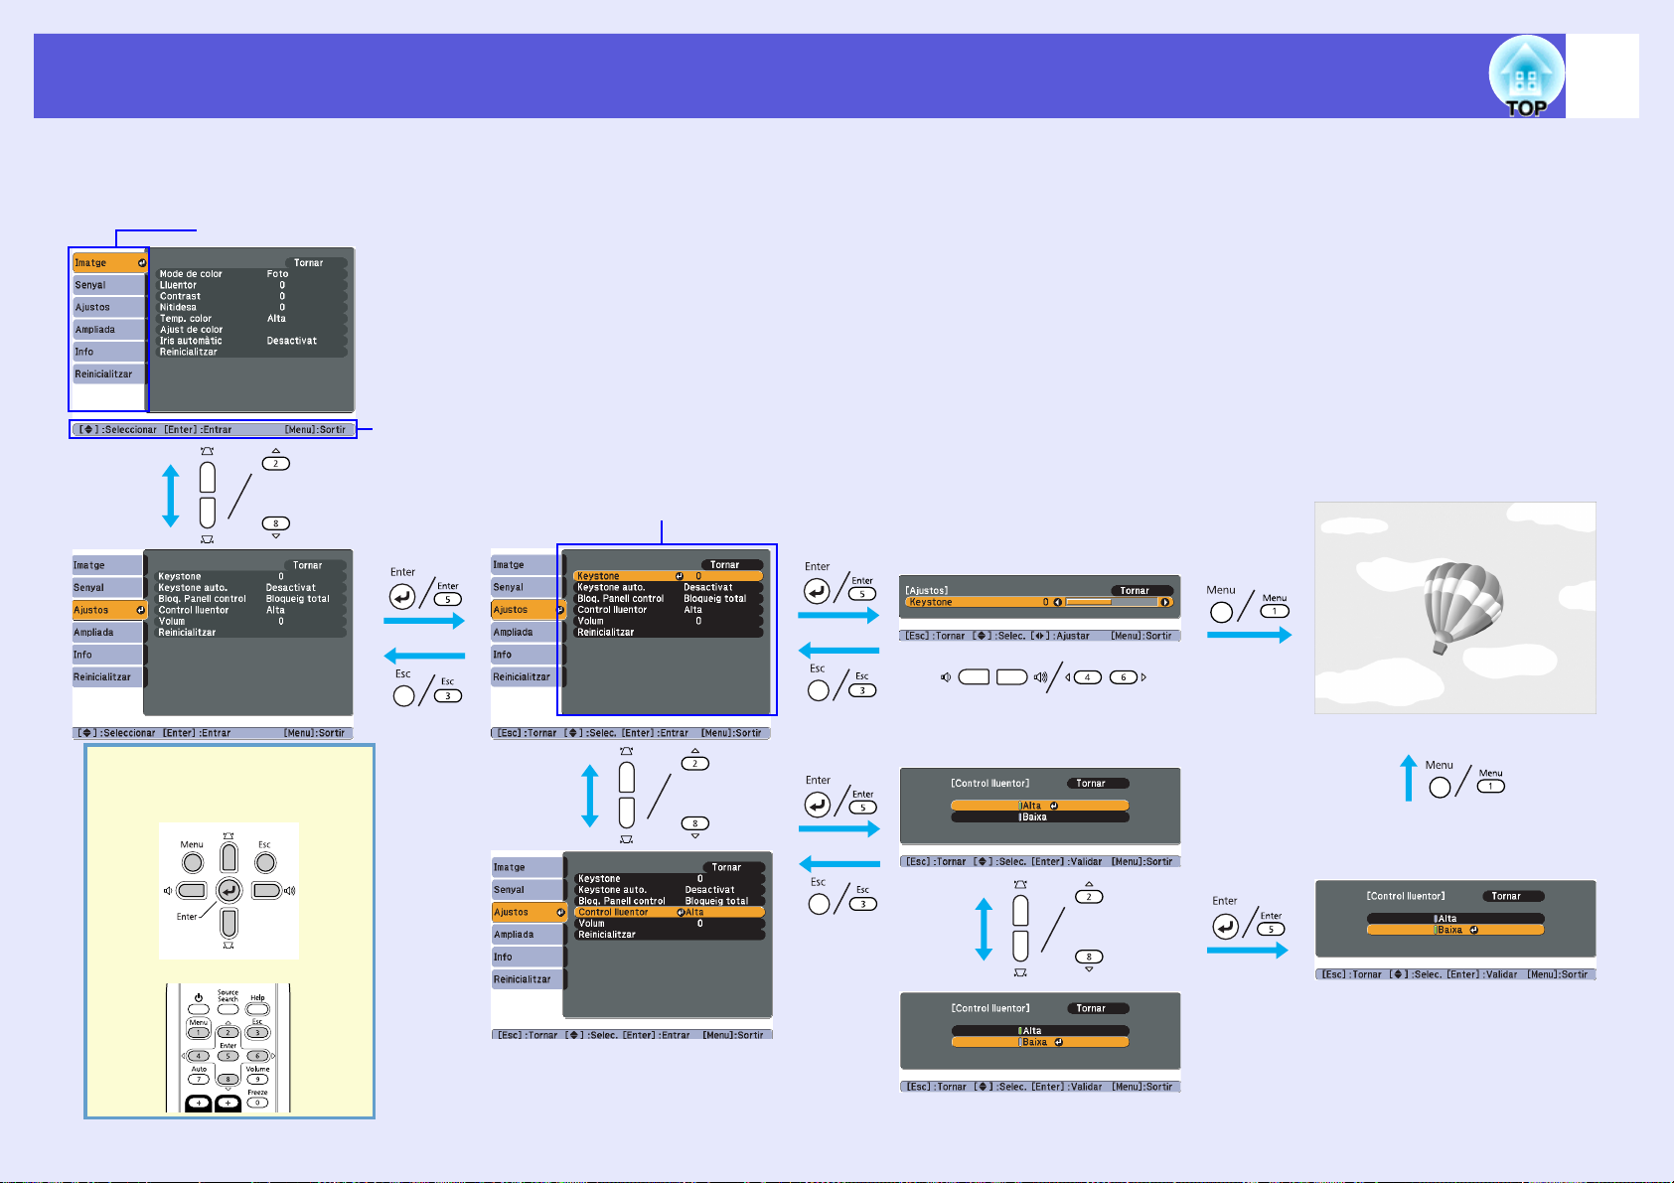
Task: Click the Esc button on the control panel illustration
Action: pyautogui.click(x=265, y=863)
